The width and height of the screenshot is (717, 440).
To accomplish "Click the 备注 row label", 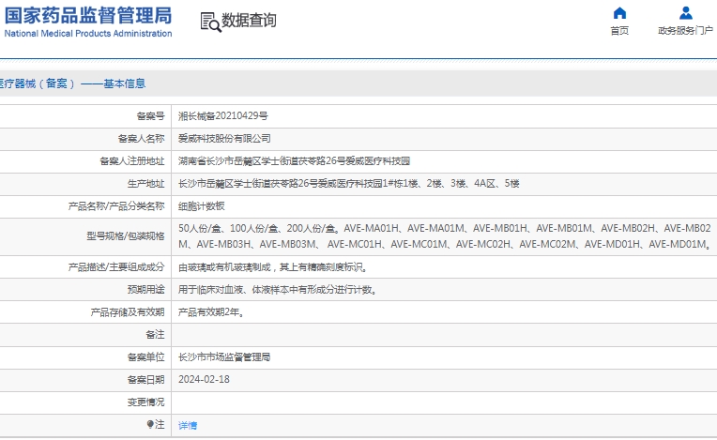I will click(x=155, y=334).
